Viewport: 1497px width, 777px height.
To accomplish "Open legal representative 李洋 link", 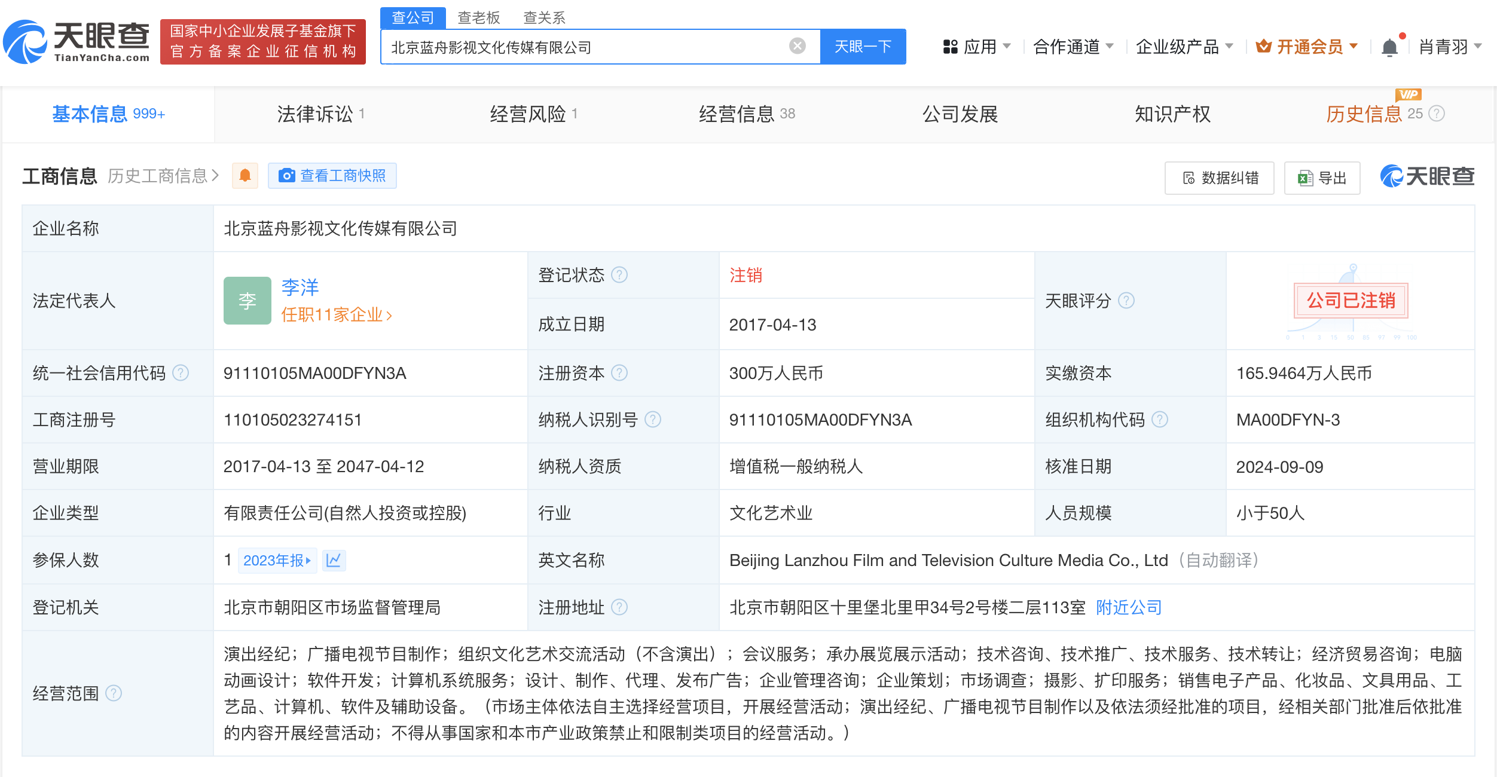I will [x=300, y=287].
